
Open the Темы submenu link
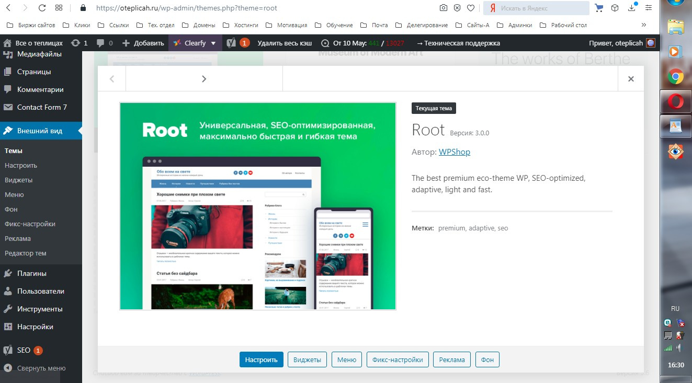point(14,150)
